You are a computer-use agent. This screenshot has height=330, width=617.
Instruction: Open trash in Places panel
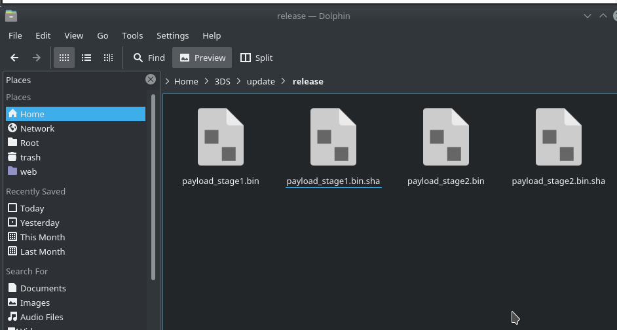pos(75,157)
